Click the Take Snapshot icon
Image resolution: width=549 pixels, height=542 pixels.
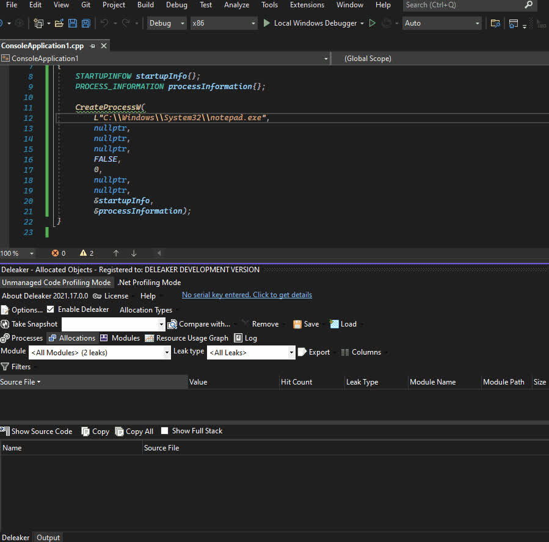[x=5, y=324]
